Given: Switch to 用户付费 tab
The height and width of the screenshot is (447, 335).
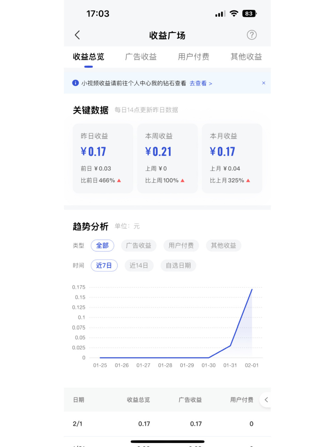Looking at the screenshot, I should point(194,57).
